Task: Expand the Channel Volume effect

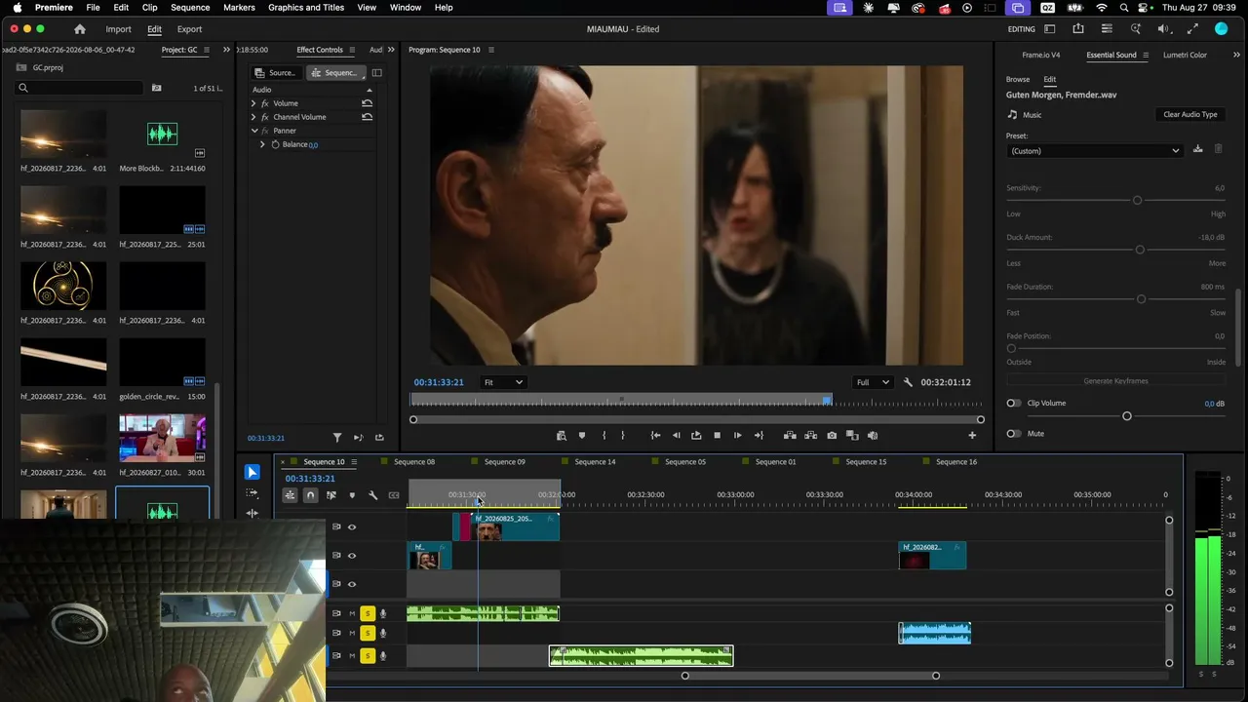Action: [253, 117]
